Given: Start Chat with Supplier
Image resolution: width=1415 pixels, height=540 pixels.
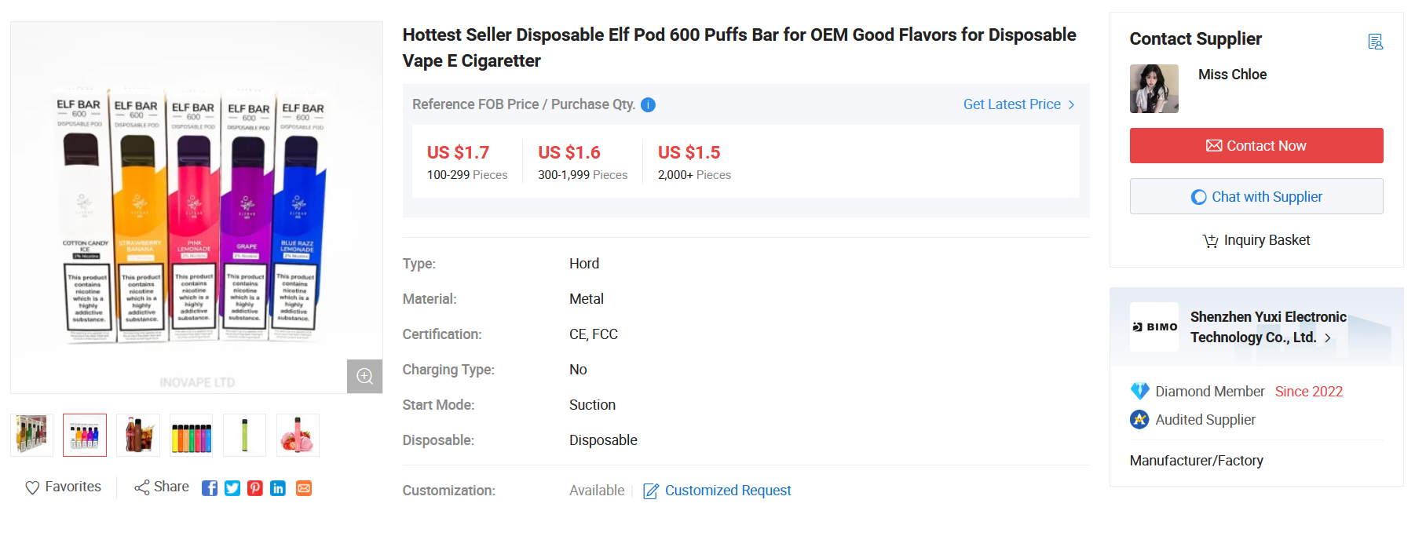Looking at the screenshot, I should [x=1256, y=196].
